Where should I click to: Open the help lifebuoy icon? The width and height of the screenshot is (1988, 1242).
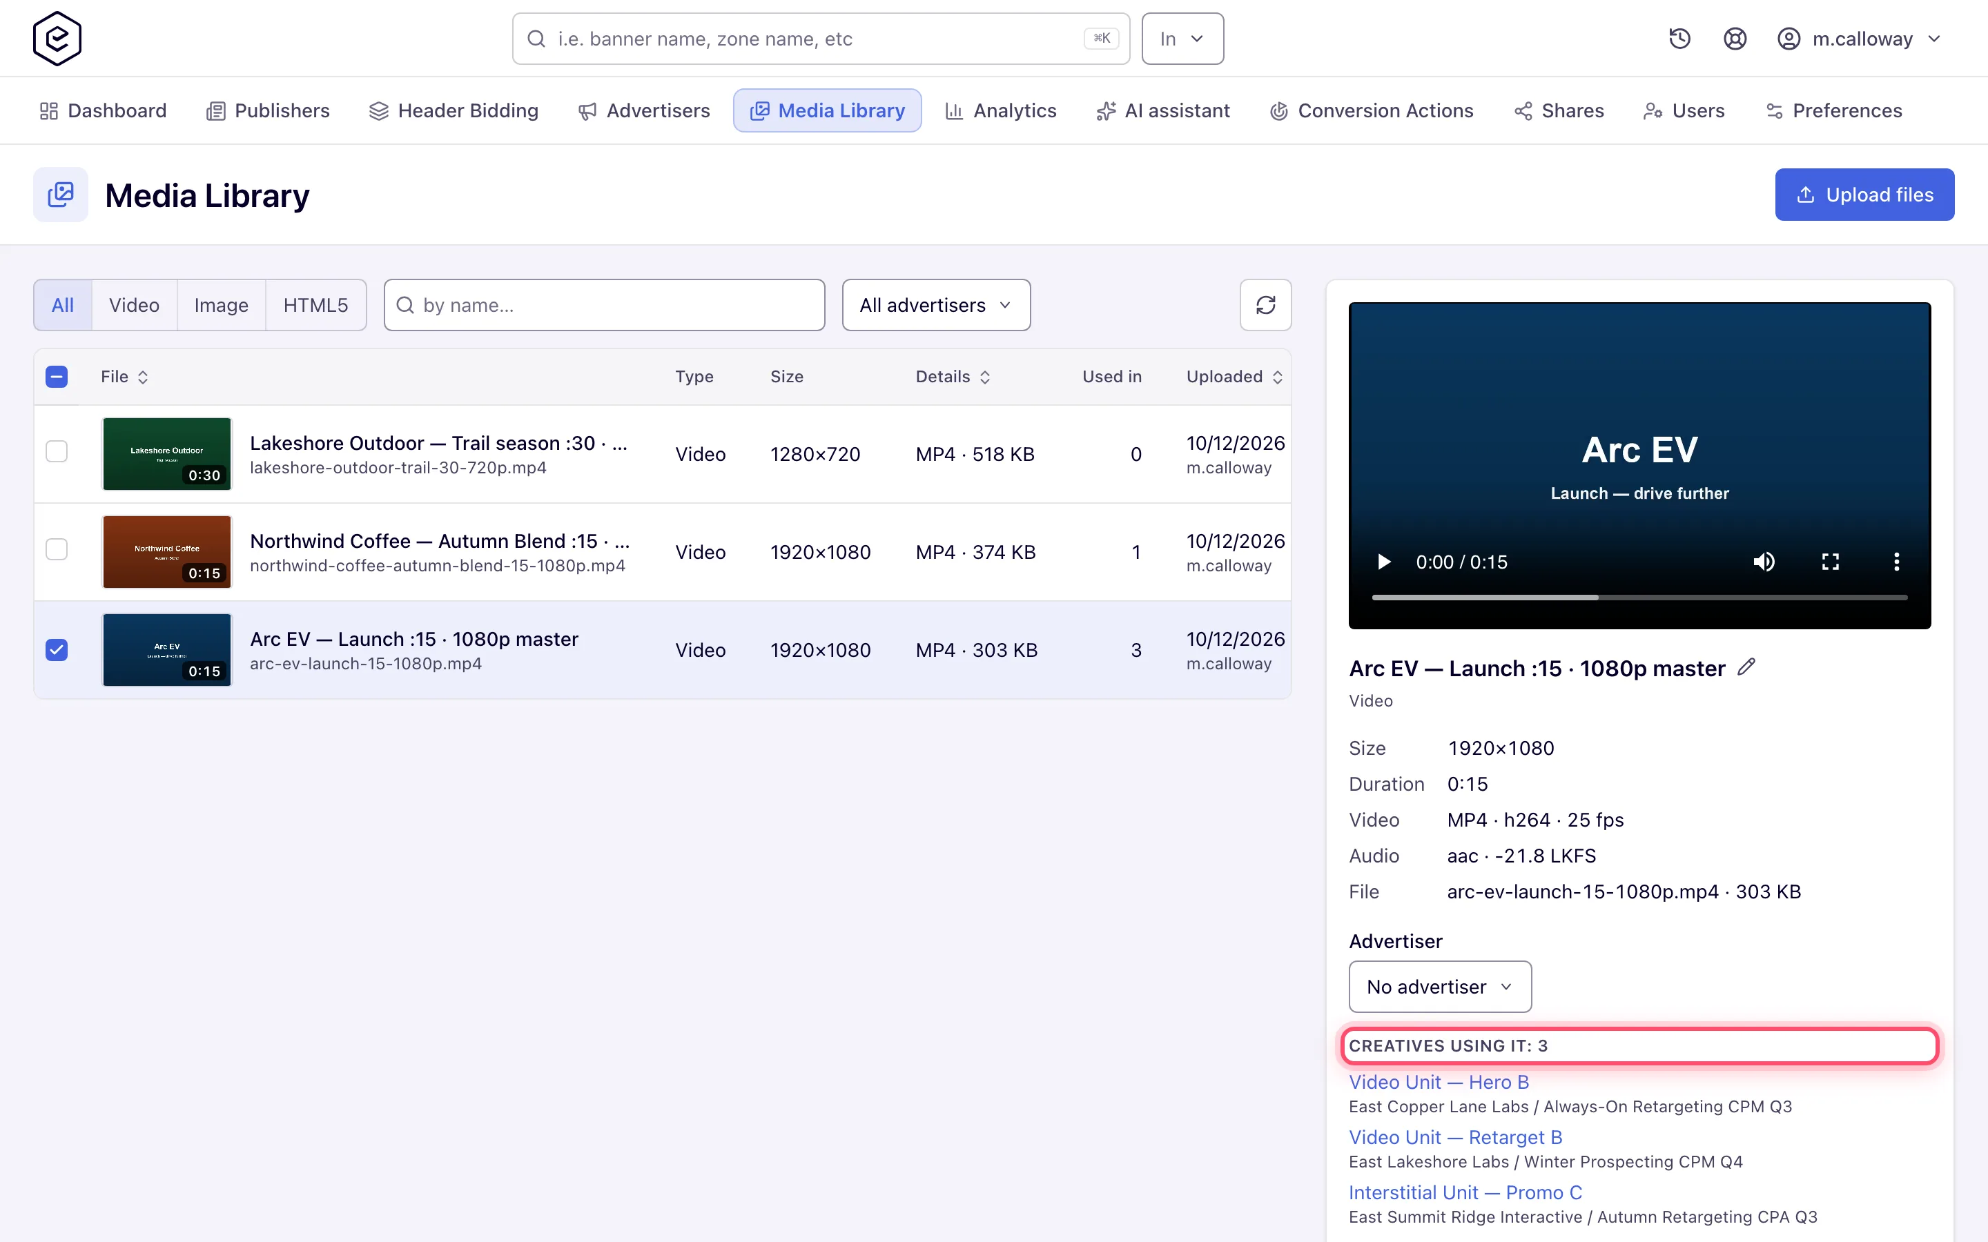(1734, 39)
